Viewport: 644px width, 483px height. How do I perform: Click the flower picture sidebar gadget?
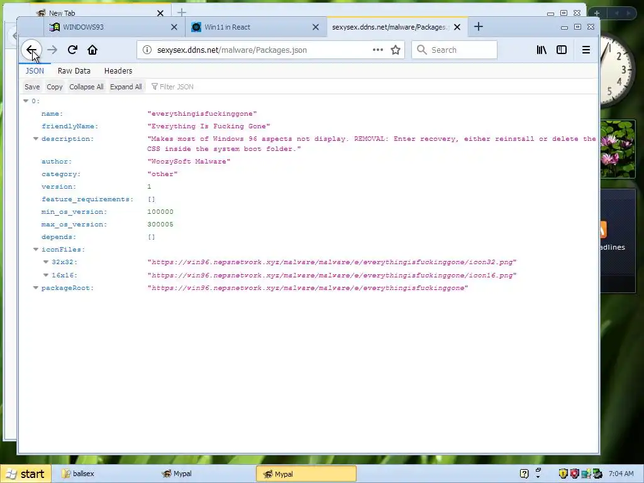coord(618,148)
